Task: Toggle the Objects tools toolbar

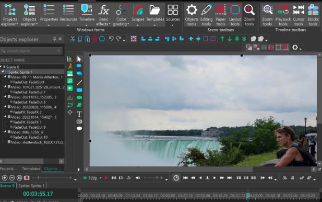Action: coord(192,15)
